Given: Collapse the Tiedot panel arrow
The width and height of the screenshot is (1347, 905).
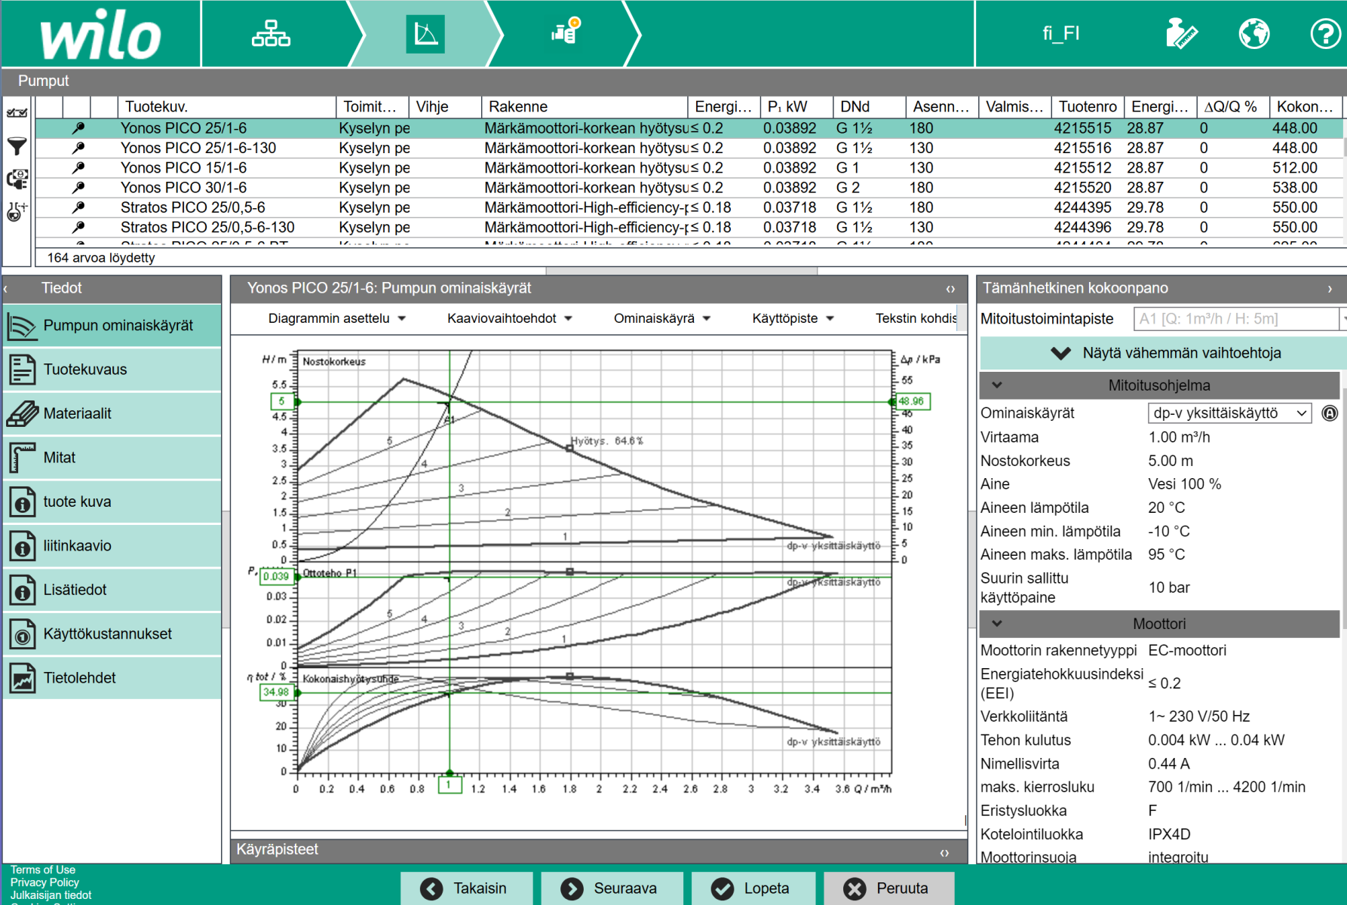Looking at the screenshot, I should point(6,288).
